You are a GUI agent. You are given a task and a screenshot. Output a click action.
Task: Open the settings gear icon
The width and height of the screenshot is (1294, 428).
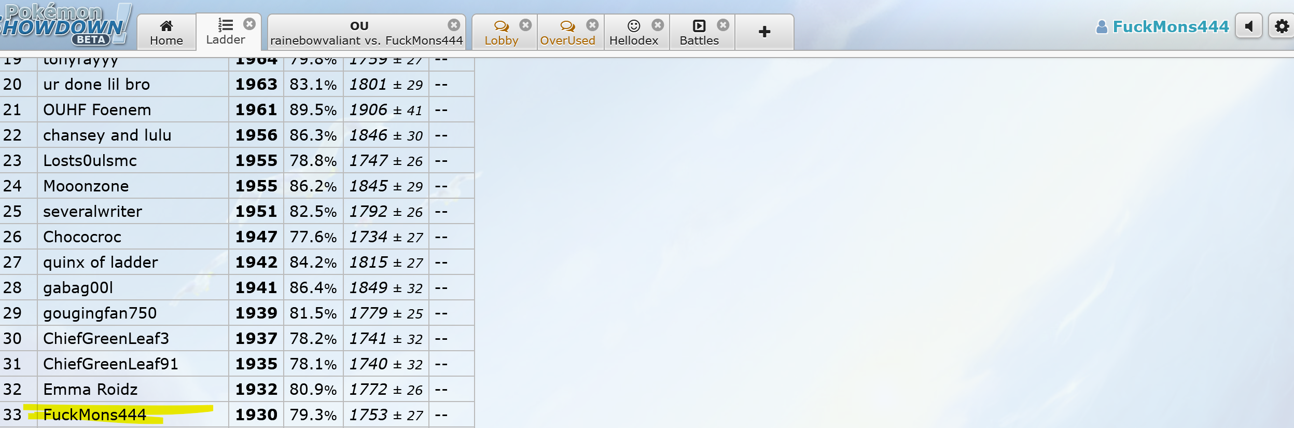pos(1282,26)
